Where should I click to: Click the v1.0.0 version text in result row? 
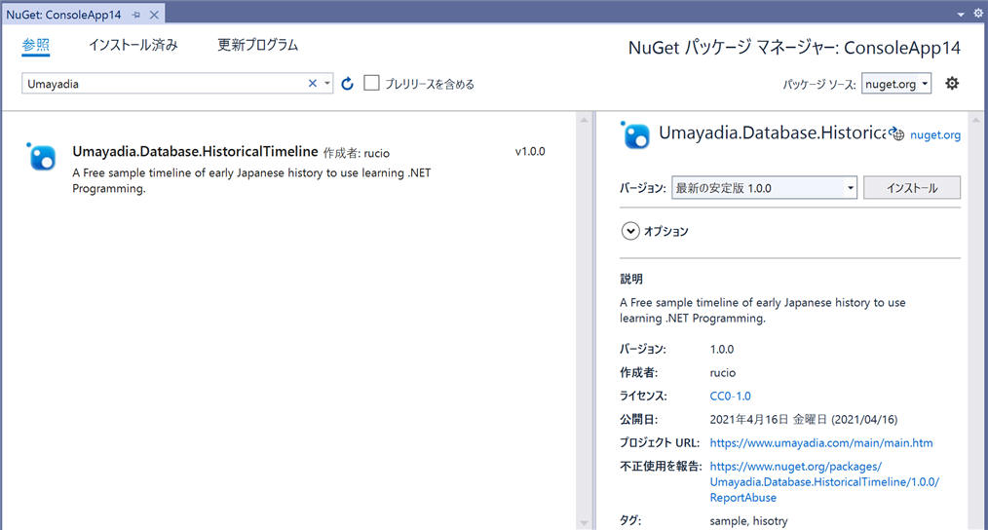[x=530, y=151]
